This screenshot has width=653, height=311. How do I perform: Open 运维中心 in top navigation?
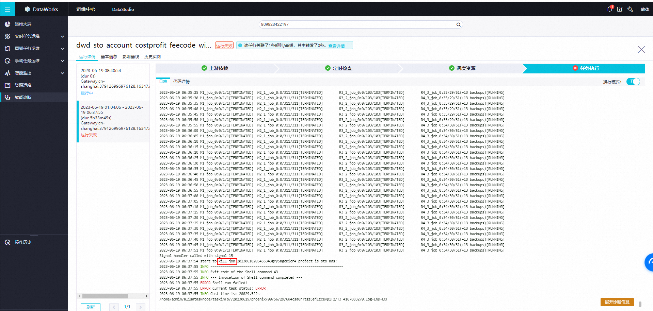tap(86, 9)
